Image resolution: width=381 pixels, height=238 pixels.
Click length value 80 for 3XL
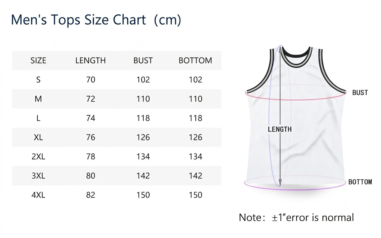click(91, 176)
